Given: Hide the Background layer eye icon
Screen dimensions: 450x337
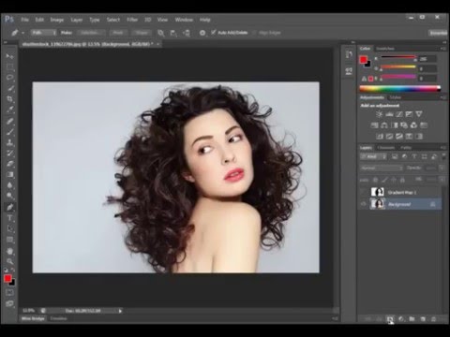Looking at the screenshot, I should (x=364, y=204).
